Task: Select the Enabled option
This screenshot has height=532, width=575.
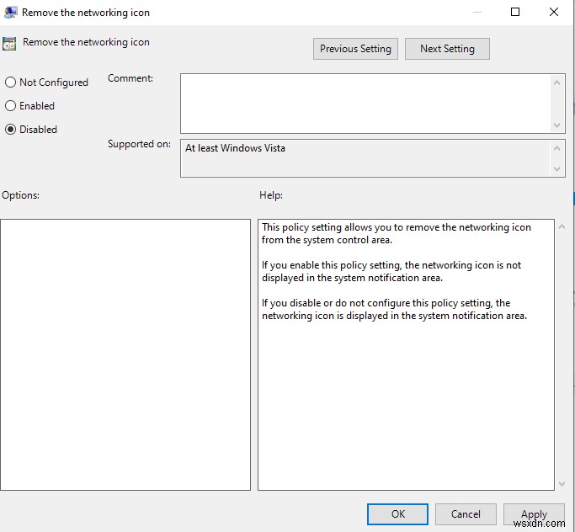Action: (11, 106)
